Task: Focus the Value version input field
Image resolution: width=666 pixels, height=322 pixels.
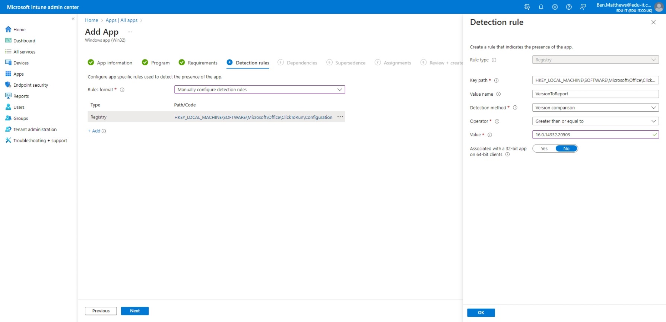Action: click(595, 135)
